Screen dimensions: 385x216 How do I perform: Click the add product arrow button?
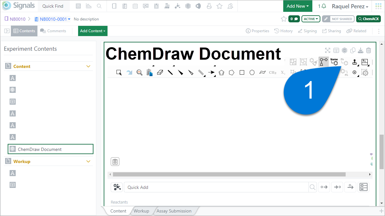[337, 187]
